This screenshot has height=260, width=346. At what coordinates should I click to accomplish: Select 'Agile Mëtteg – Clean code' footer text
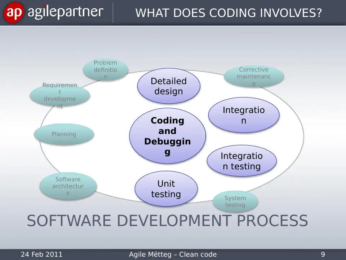(173, 255)
